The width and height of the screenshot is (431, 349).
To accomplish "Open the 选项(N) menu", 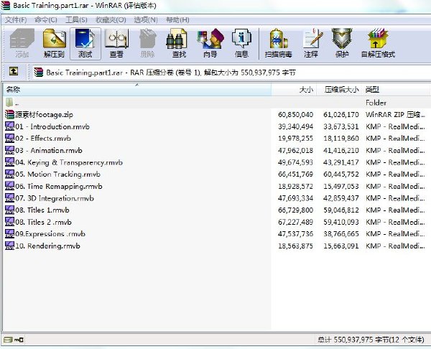I will pyautogui.click(x=146, y=20).
